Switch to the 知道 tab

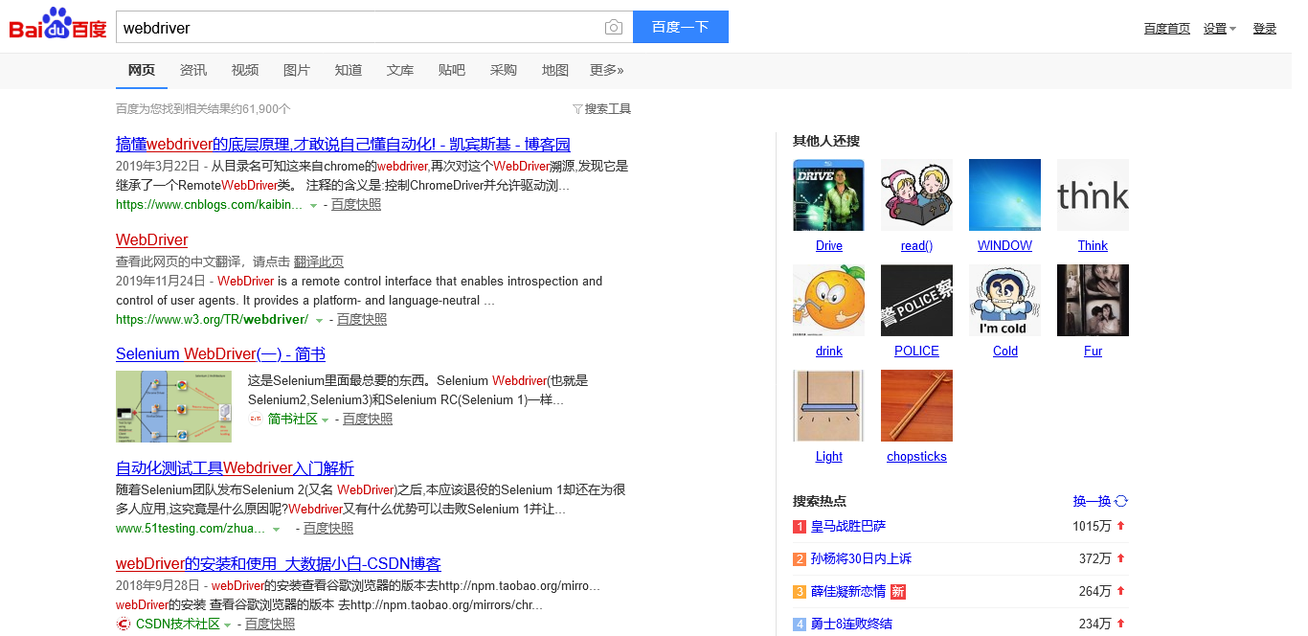click(349, 70)
